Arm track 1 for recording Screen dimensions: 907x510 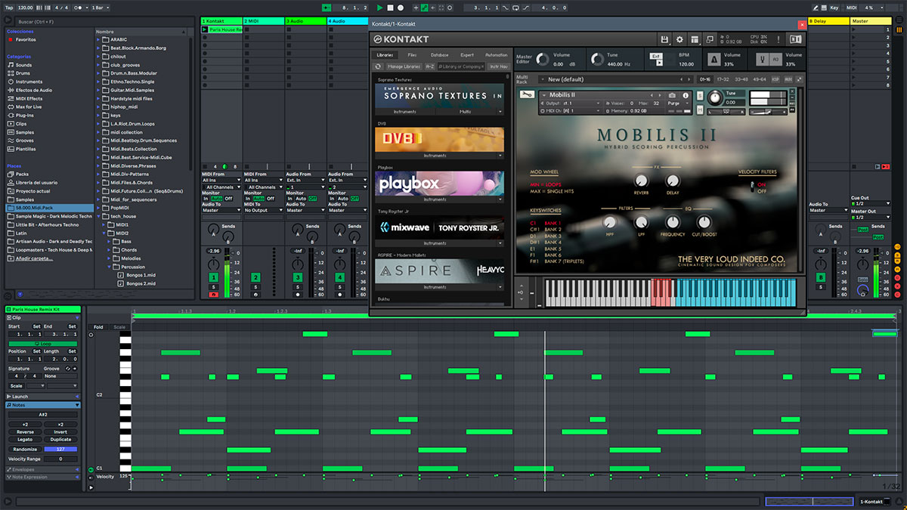214,295
